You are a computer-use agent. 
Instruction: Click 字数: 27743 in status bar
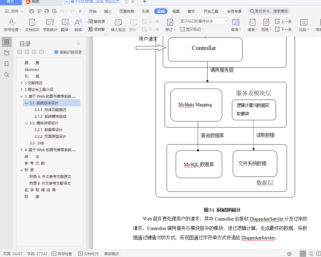coord(37,254)
